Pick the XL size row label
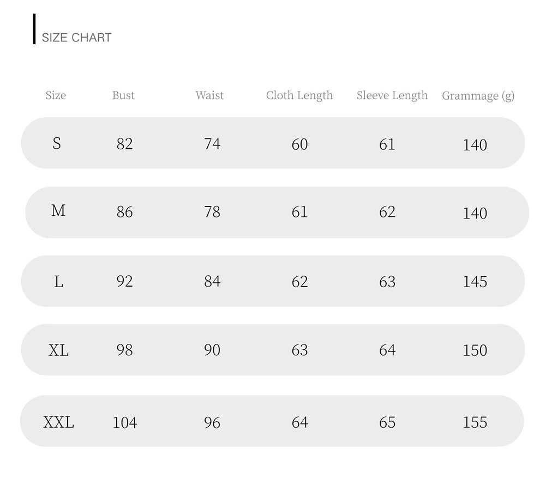Screen dimensions: 546x485 point(58,350)
